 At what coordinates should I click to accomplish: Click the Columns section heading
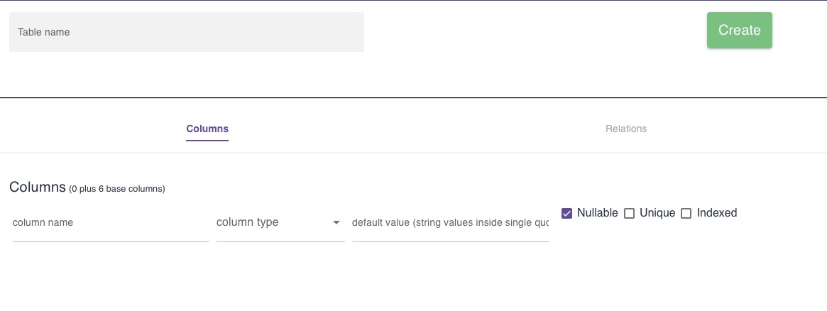[x=38, y=187]
